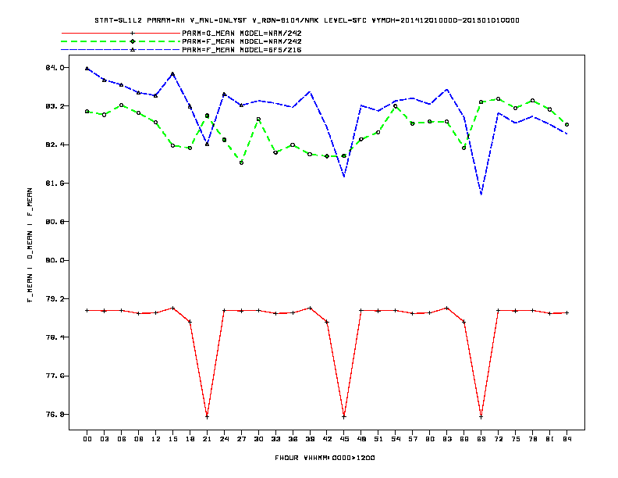Click the x-axis label 27
The height and width of the screenshot is (478, 618).
pyautogui.click(x=241, y=439)
